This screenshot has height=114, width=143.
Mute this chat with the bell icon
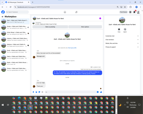point(119,29)
